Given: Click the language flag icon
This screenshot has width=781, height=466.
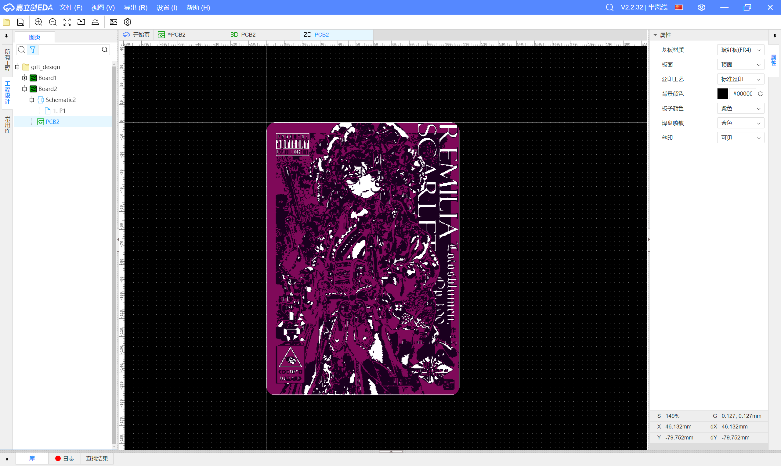Looking at the screenshot, I should 678,7.
